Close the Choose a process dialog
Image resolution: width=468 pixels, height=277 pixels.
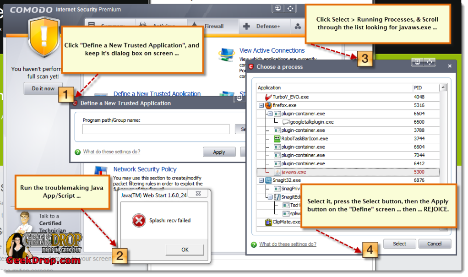[x=450, y=66]
